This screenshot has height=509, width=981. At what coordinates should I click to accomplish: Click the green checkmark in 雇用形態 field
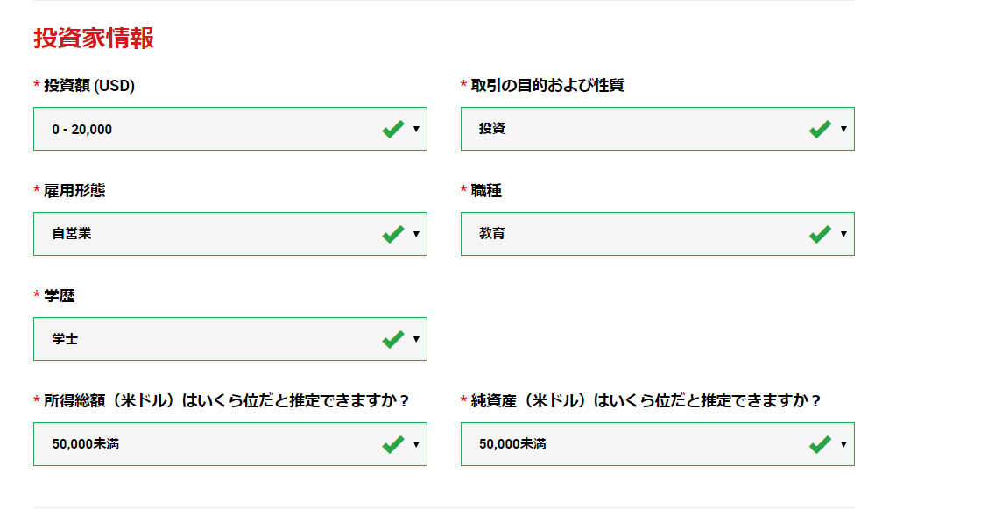point(393,234)
